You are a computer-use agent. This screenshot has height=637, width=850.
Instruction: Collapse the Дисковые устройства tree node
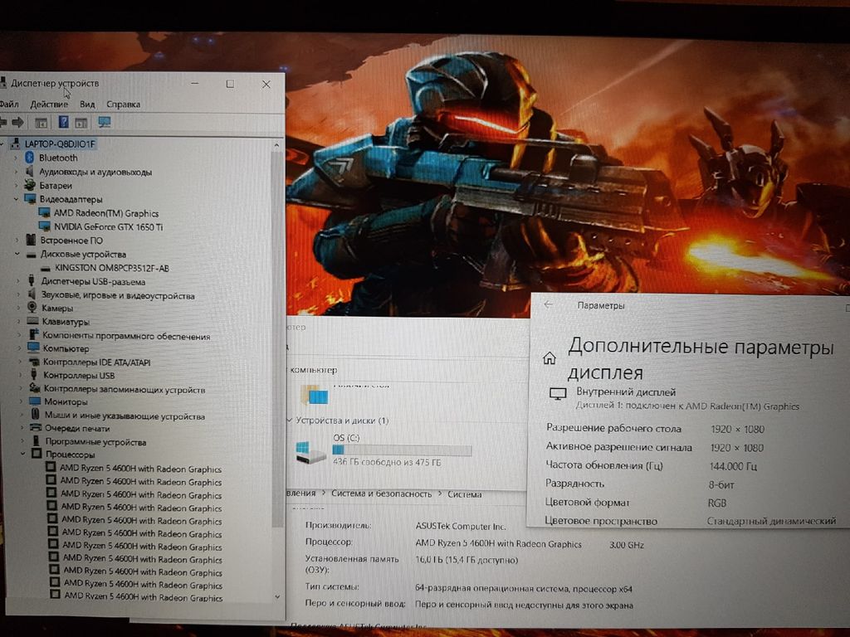(x=17, y=254)
